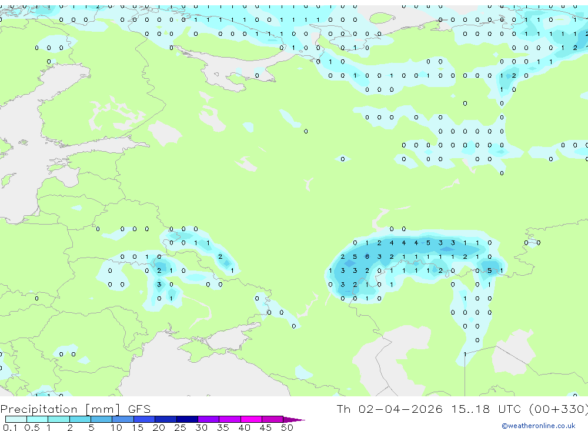Click the '35' legend scale label

tap(223, 427)
